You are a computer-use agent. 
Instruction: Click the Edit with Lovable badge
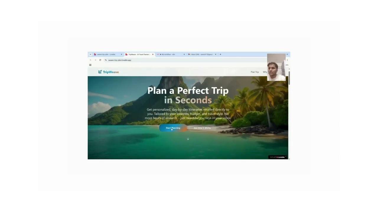[278, 157]
